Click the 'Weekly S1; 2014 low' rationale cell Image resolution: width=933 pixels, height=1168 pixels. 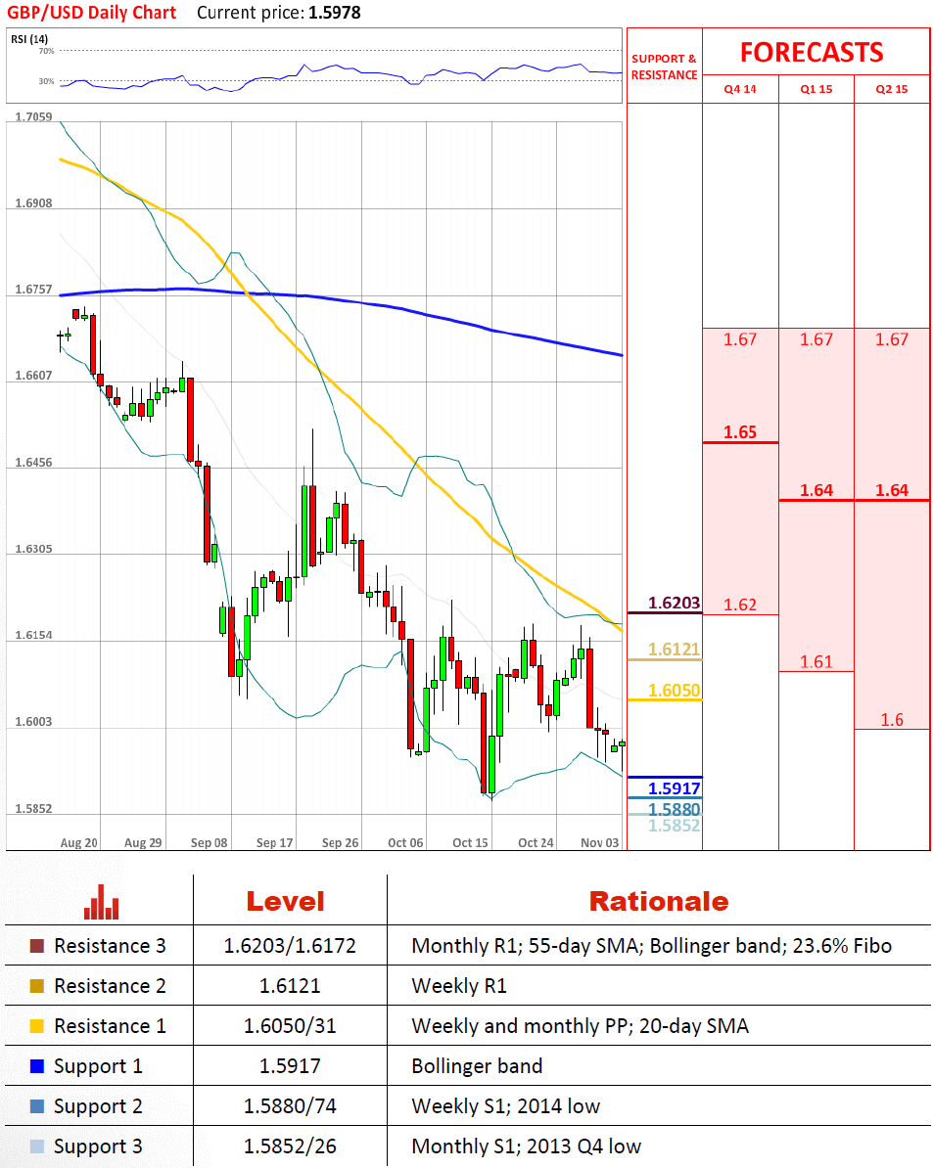click(x=505, y=1107)
